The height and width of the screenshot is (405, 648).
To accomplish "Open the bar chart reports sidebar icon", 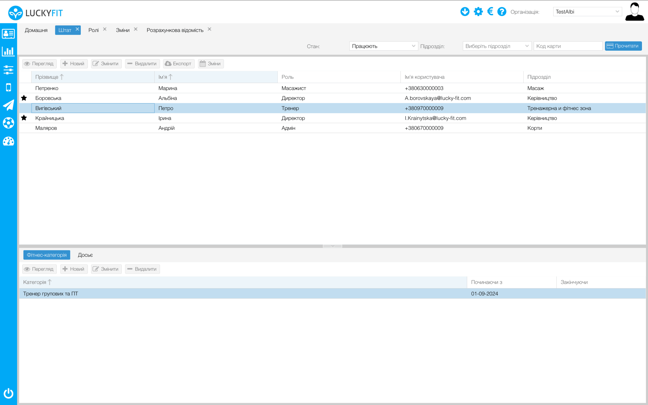I will pos(8,51).
